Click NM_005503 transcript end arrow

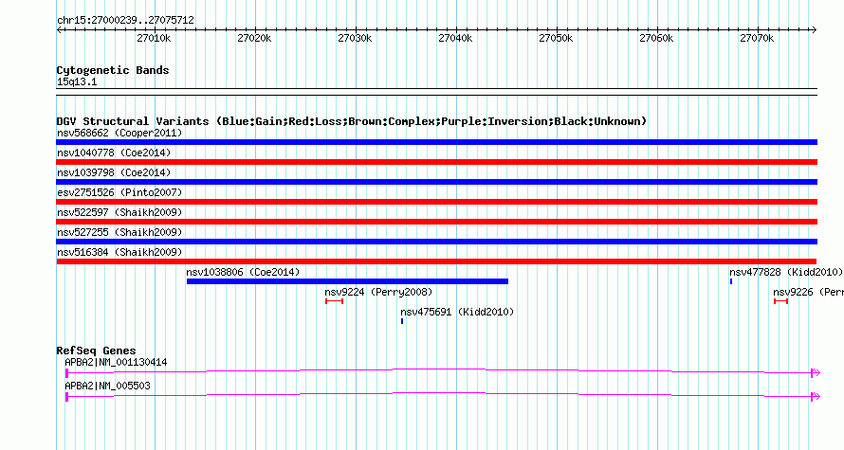816,396
